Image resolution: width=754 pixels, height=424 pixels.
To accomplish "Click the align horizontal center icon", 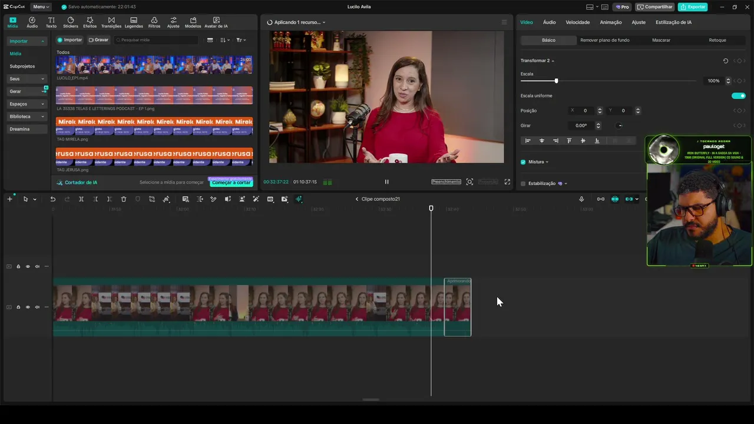I will pyautogui.click(x=542, y=141).
